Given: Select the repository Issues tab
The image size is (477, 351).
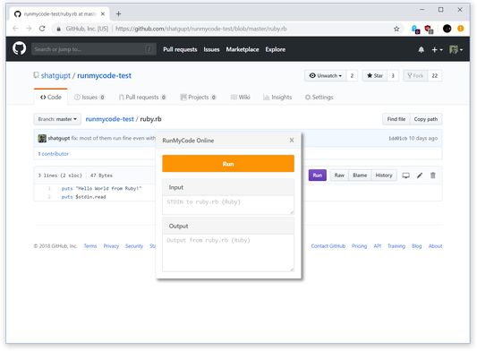Looking at the screenshot, I should (89, 97).
